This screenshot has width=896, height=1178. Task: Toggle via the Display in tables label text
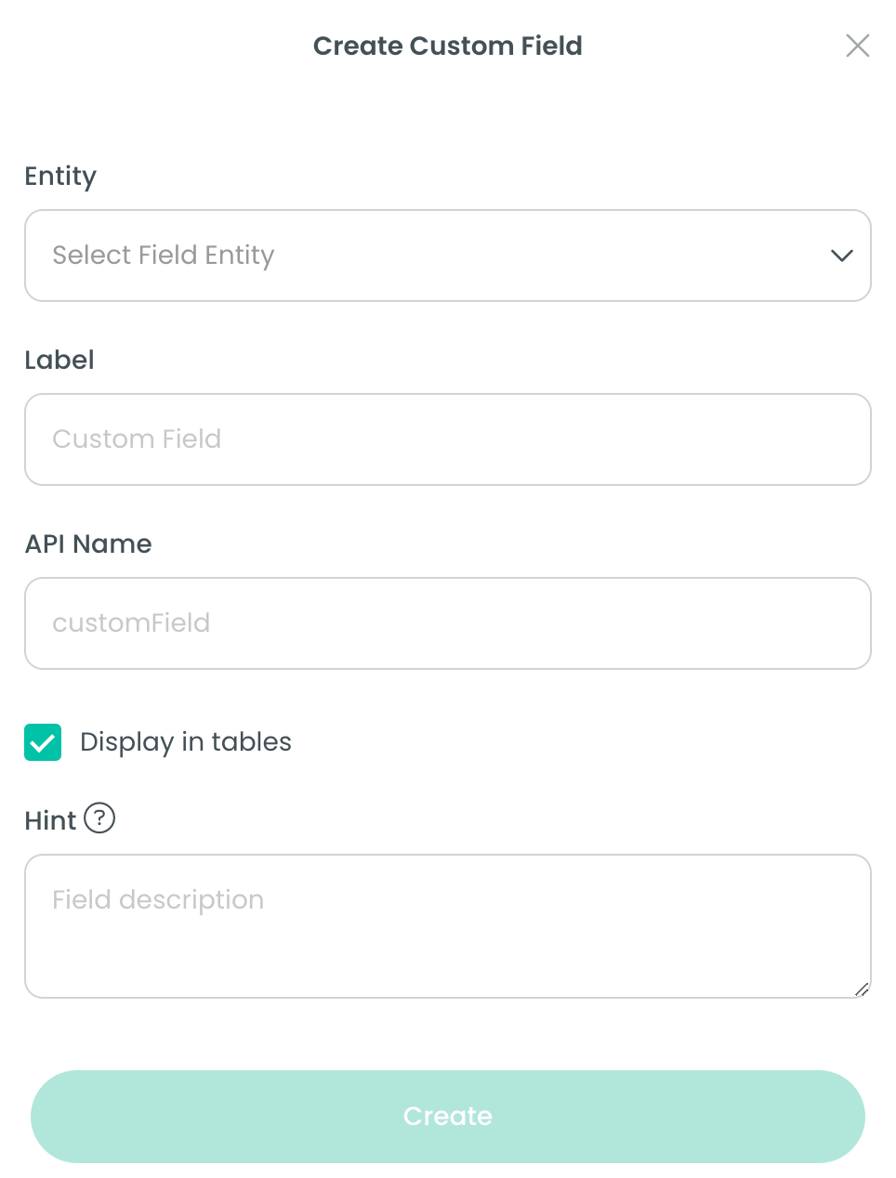pyautogui.click(x=186, y=741)
